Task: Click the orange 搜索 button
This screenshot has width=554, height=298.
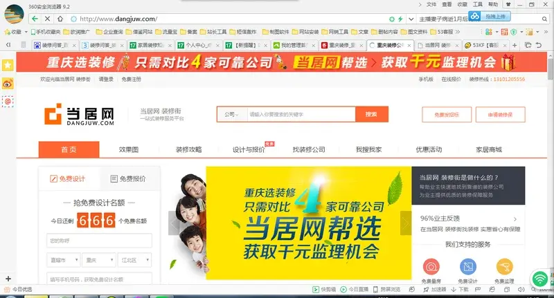Action: 372,114
